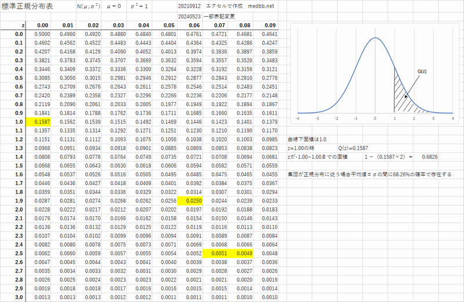The width and height of the screenshot is (464, 302).
Task: Select the title cell 標準正規分布表
Action: coord(27,8)
